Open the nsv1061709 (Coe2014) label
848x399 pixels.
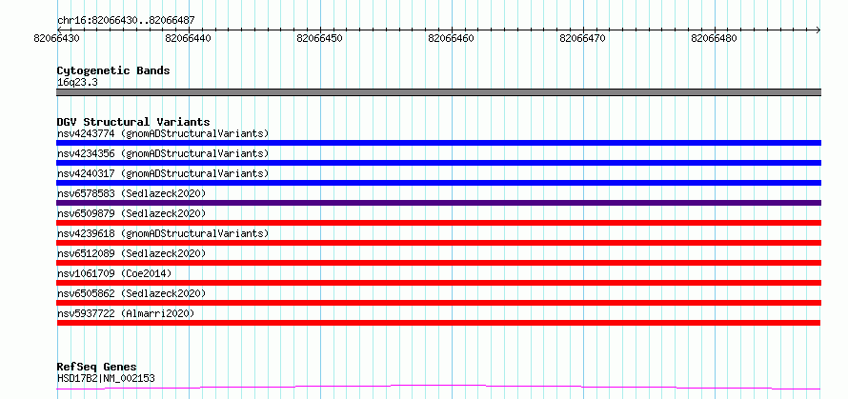point(114,273)
